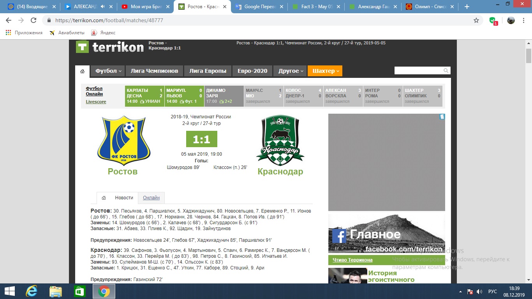Open the Windows Start menu
The height and width of the screenshot is (299, 532).
pyautogui.click(x=9, y=291)
